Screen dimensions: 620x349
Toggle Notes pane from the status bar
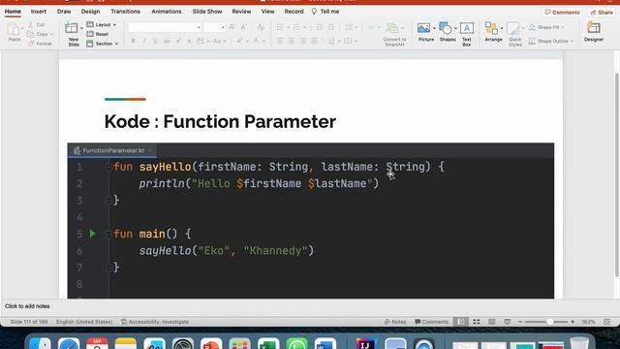pyautogui.click(x=395, y=322)
